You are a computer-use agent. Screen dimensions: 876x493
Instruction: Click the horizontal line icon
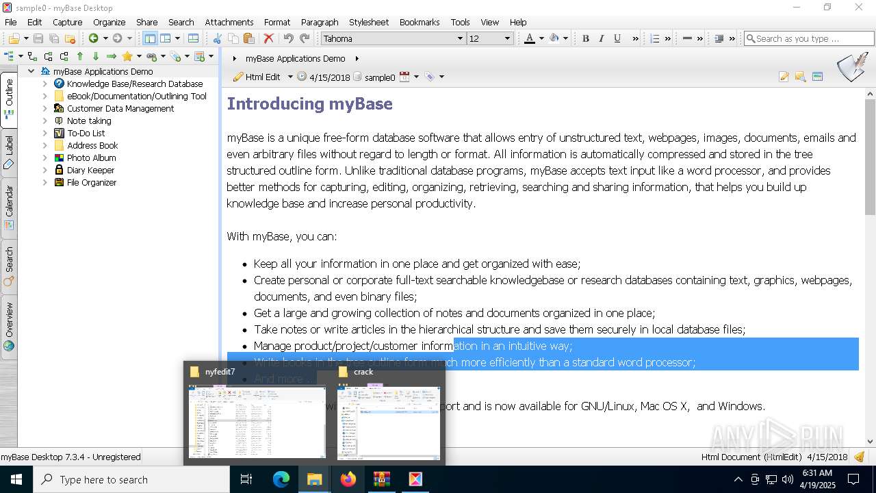click(x=687, y=38)
